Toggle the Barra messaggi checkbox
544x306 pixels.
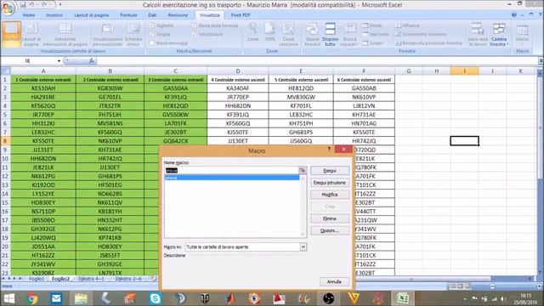[x=152, y=43]
